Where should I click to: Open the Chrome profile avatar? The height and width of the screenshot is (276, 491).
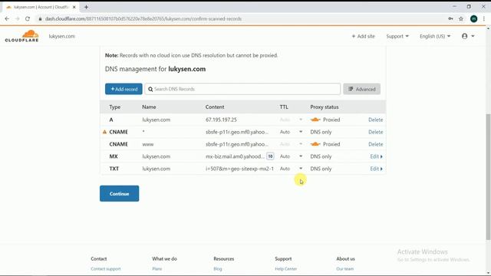point(474,18)
